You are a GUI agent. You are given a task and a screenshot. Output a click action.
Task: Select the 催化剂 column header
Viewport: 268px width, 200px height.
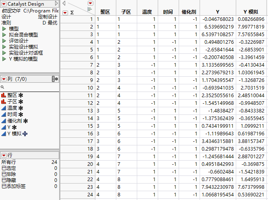[x=189, y=12]
